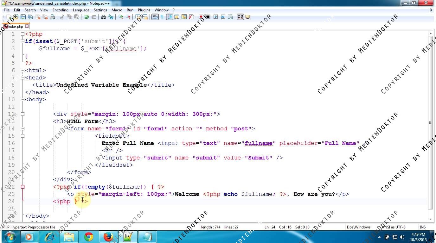
Task: Toggle DSpellCheck with the DS button
Action: 240,17
